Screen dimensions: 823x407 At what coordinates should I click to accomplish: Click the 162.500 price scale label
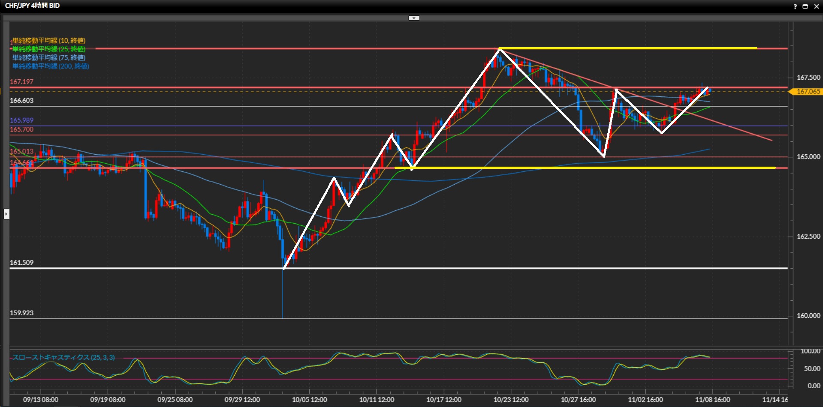[808, 236]
